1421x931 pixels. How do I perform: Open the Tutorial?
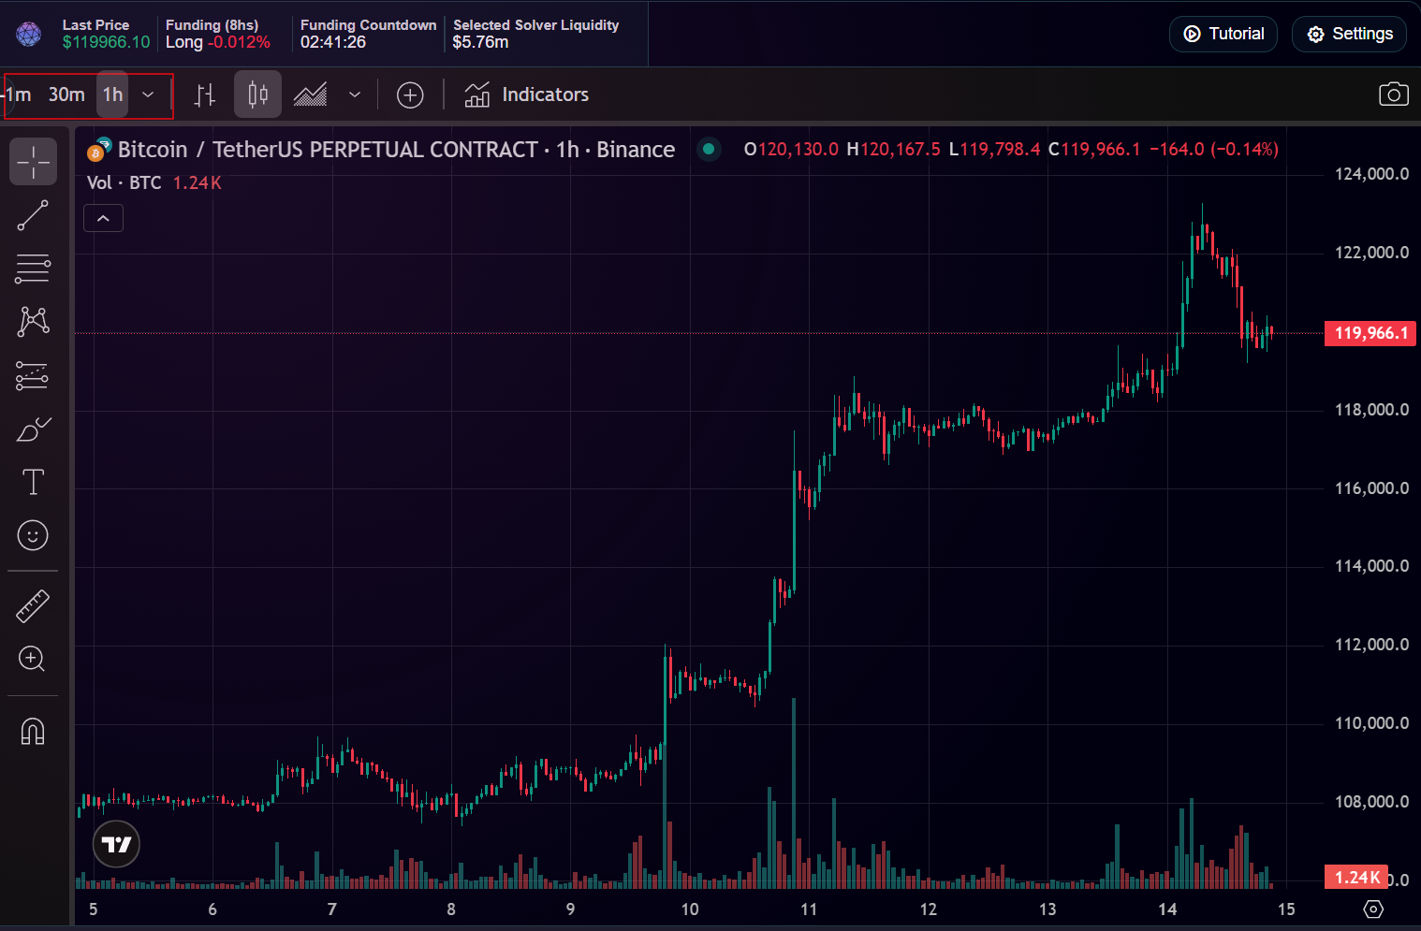[1223, 34]
